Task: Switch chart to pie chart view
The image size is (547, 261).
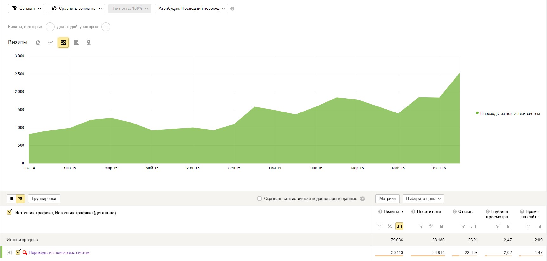Action: (x=38, y=43)
